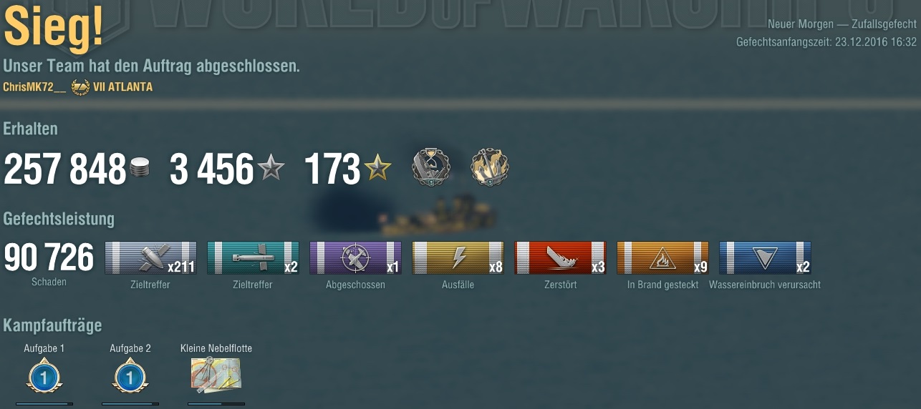The width and height of the screenshot is (921, 409).
Task: Click the silver credits coin icon
Action: 140,169
